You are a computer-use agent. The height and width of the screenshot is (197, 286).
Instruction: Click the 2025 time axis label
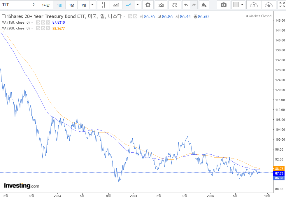(x=210, y=196)
